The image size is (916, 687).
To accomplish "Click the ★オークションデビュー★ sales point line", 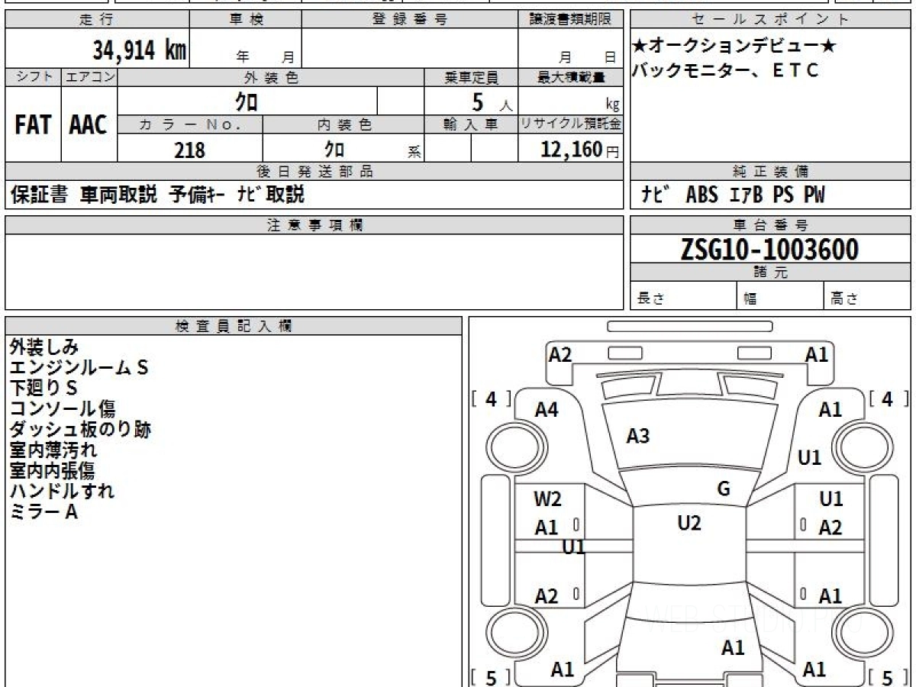I will tap(734, 47).
